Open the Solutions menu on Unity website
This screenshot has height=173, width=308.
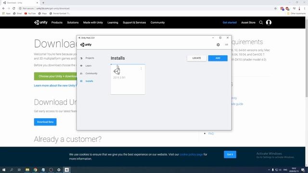click(73, 23)
